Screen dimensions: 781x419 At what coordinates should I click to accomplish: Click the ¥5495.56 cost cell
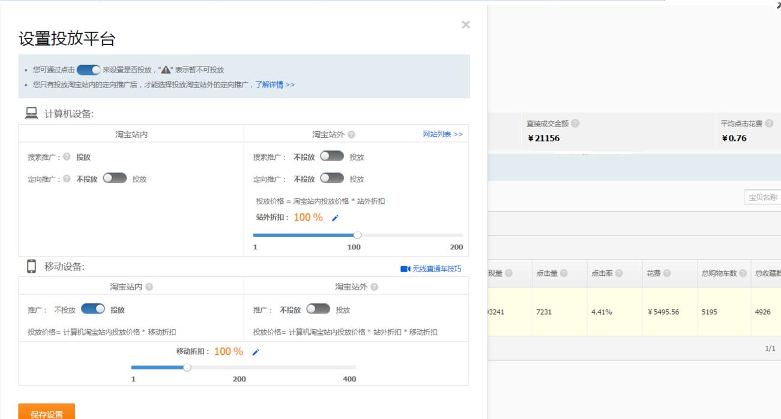[663, 312]
